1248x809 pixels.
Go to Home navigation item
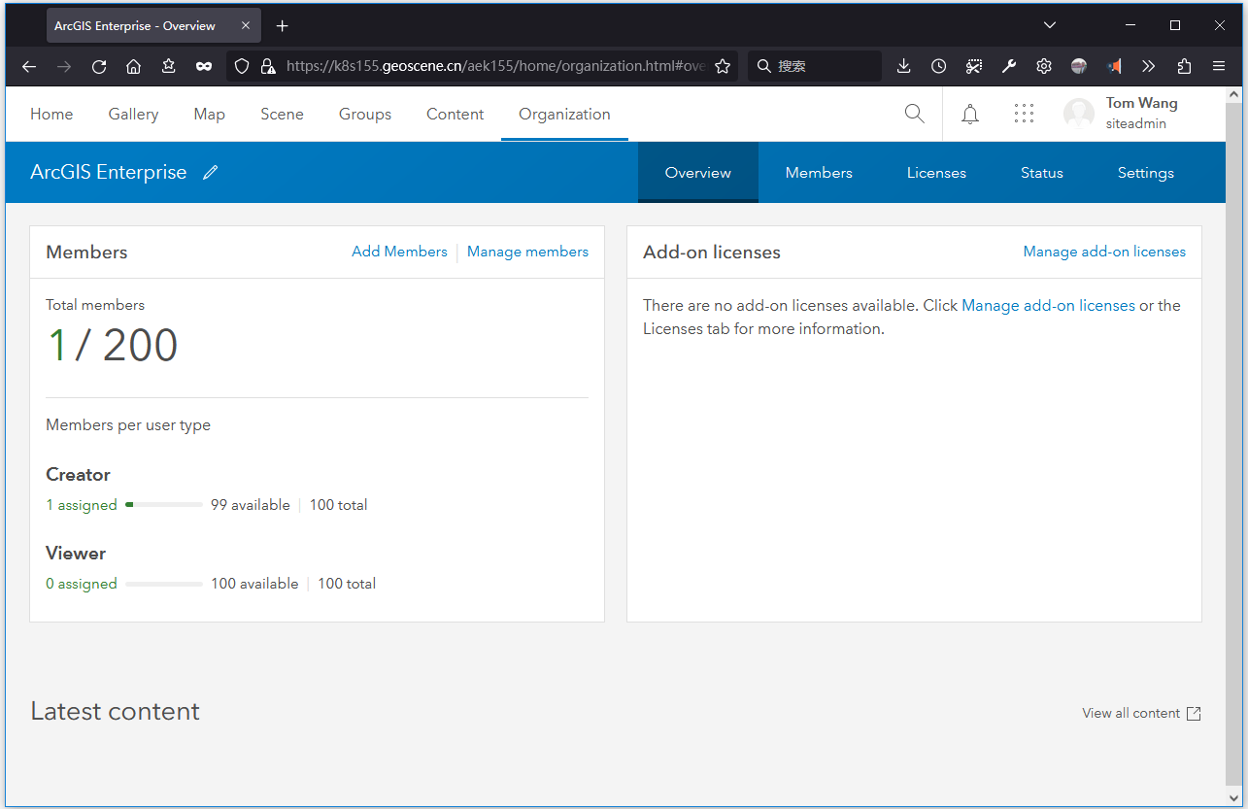pos(51,115)
